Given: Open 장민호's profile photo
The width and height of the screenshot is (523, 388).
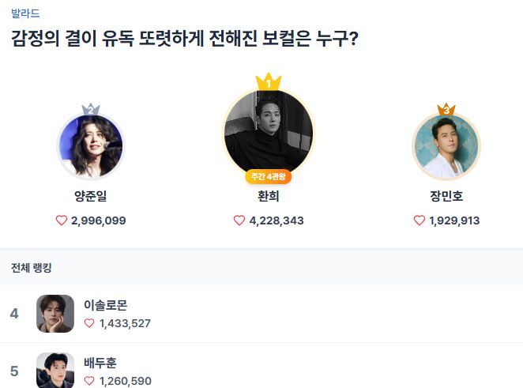Looking at the screenshot, I should point(446,147).
